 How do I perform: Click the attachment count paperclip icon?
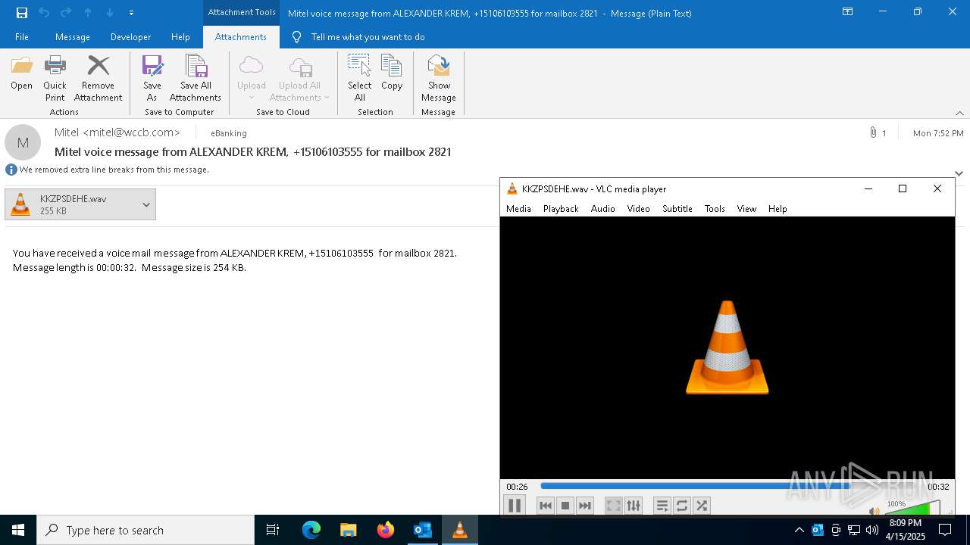tap(873, 132)
